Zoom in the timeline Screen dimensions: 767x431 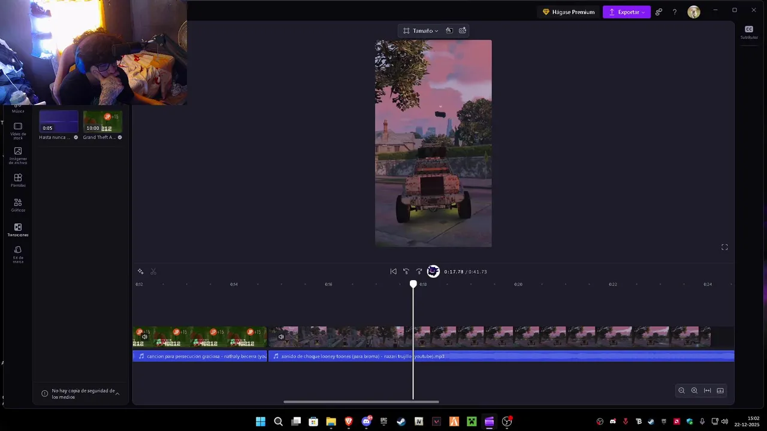click(x=694, y=391)
